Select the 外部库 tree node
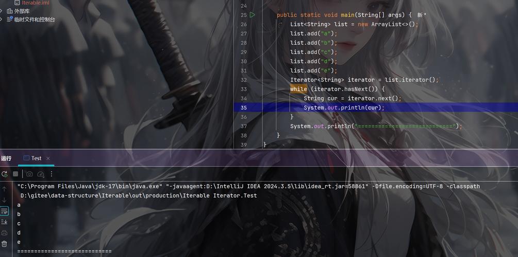The width and height of the screenshot is (518, 257). click(x=22, y=11)
